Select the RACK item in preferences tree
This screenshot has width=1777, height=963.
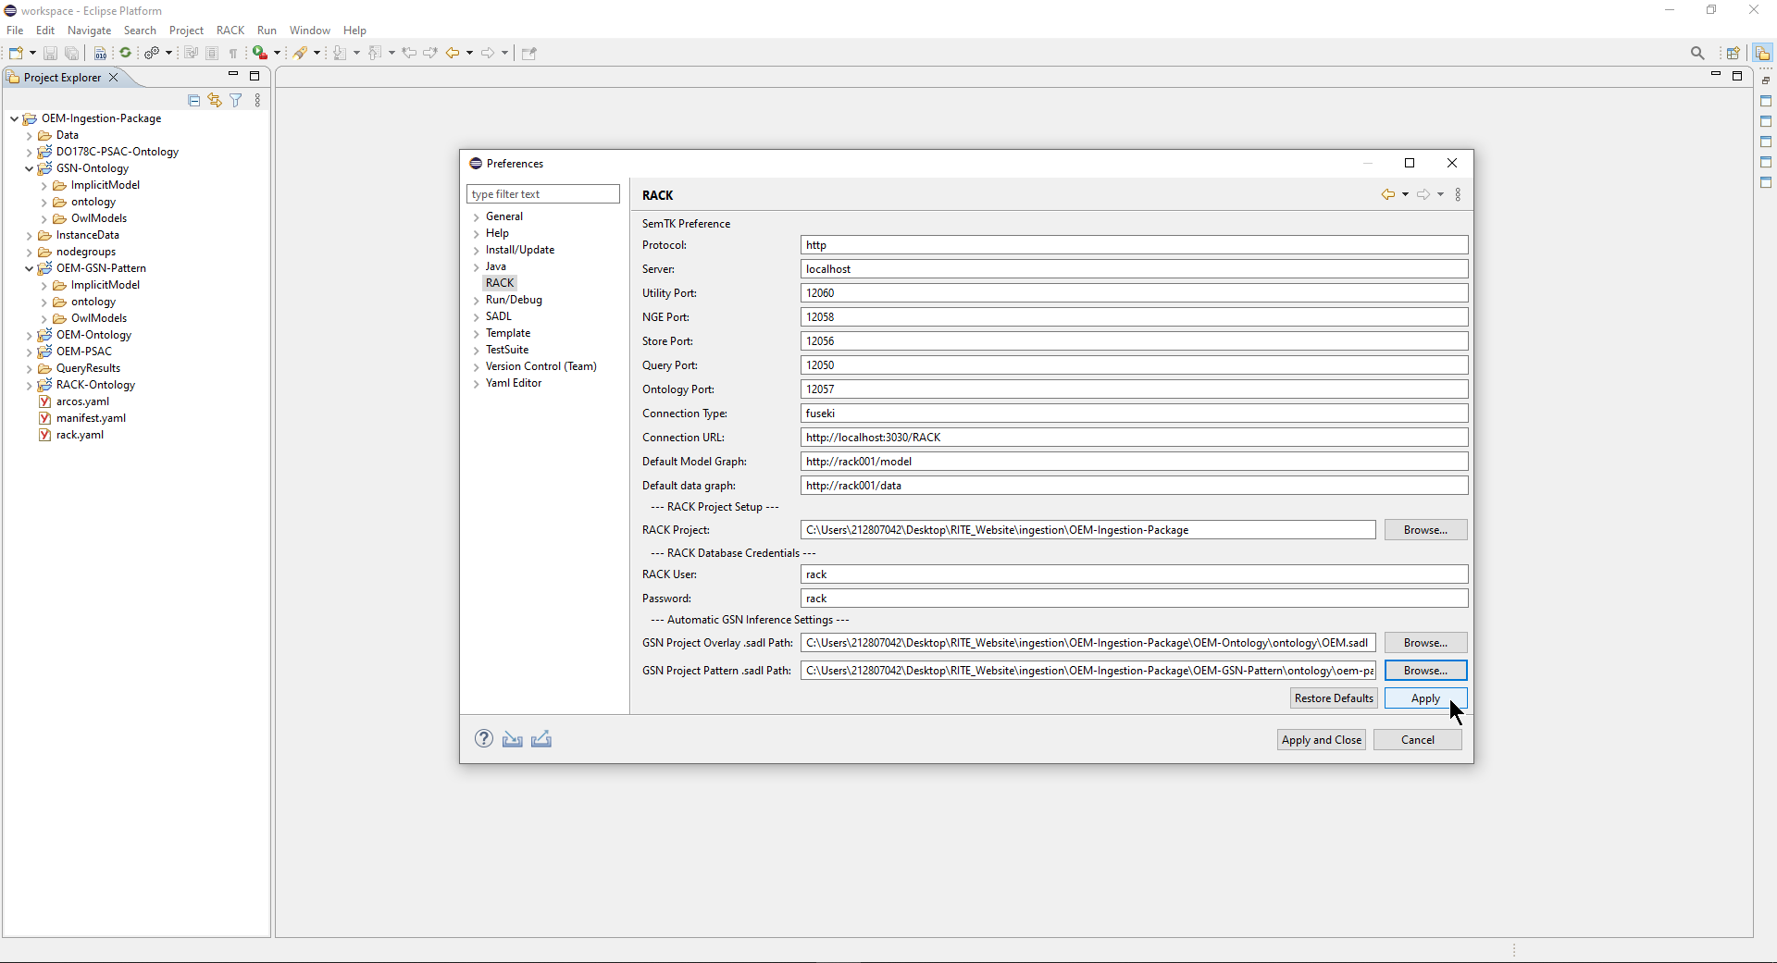(500, 283)
